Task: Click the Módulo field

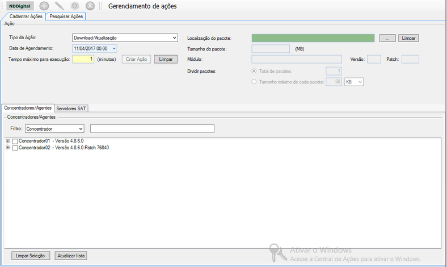Action: [297, 59]
